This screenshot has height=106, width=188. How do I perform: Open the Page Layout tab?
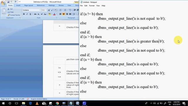click(28, 5)
